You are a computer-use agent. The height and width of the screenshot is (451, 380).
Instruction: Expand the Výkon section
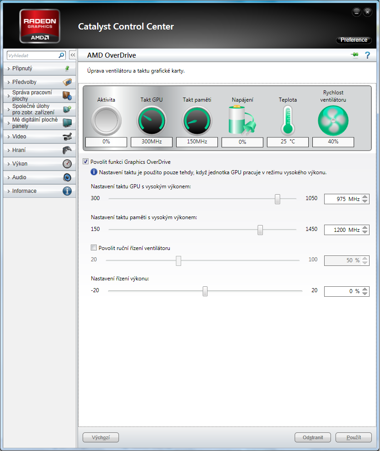(39, 164)
